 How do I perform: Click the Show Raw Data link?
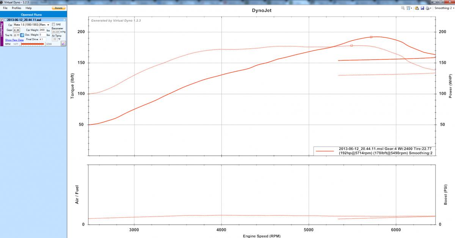[14, 40]
